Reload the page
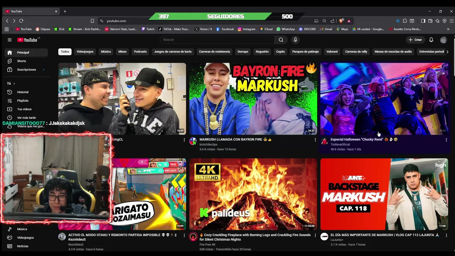The image size is (455, 256). click(x=21, y=21)
